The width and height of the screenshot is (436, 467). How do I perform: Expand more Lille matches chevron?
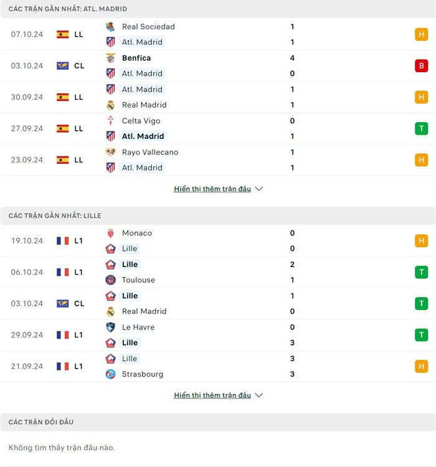tap(259, 395)
